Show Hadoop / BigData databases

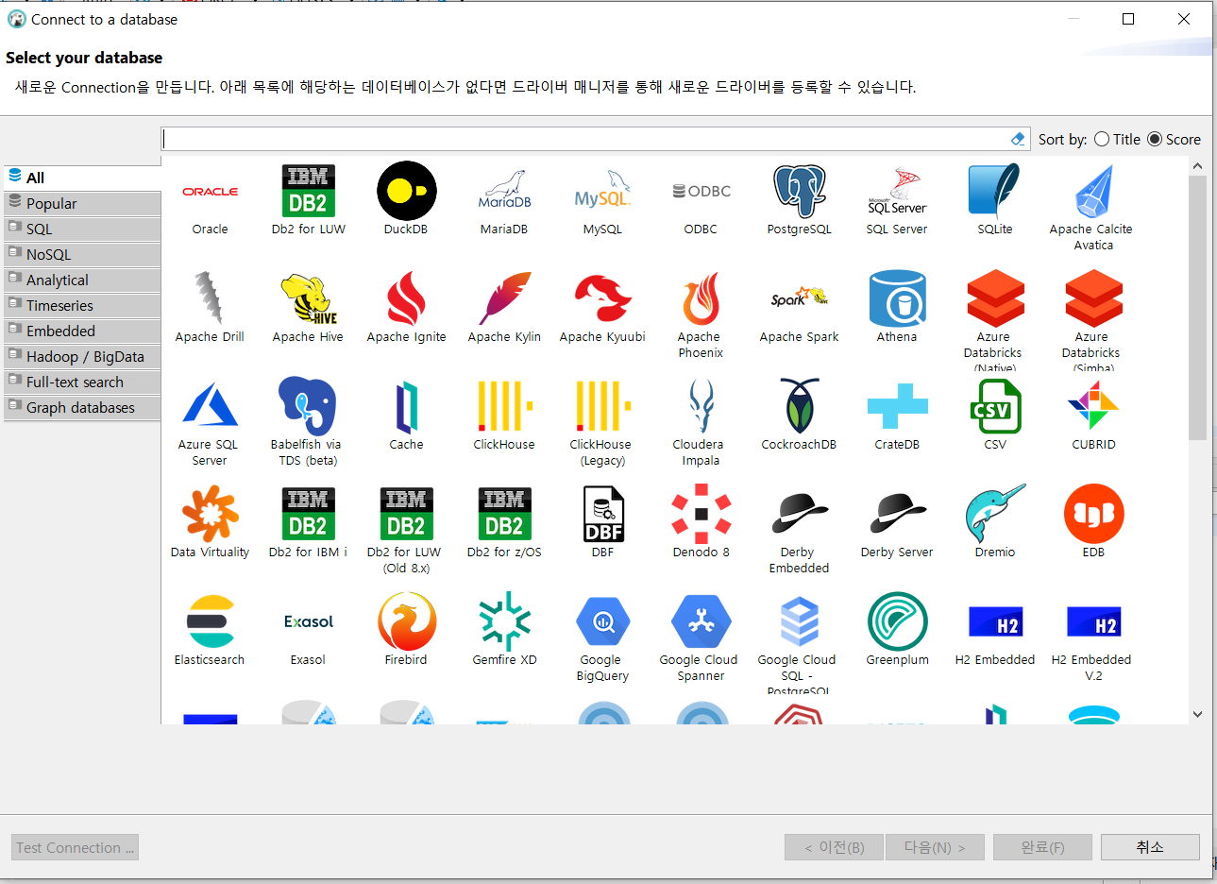(x=82, y=356)
